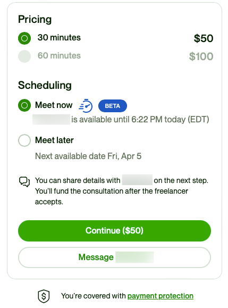Image resolution: width=228 pixels, height=308 pixels.
Task: Click the stopwatch icon beside Meet now
Action: tap(86, 106)
